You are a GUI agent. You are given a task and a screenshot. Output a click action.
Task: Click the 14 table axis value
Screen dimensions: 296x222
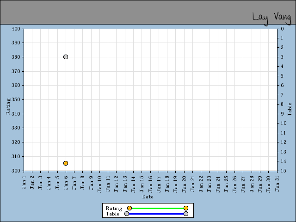tap(284, 161)
